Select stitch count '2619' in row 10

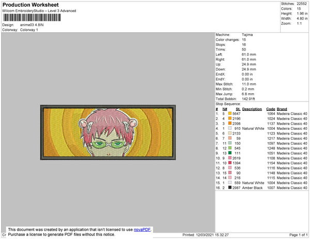(237, 158)
